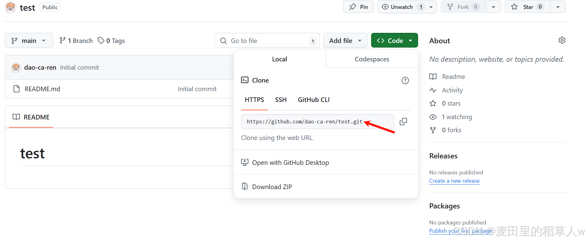
Task: Click the Clone help question-mark icon
Action: (405, 80)
